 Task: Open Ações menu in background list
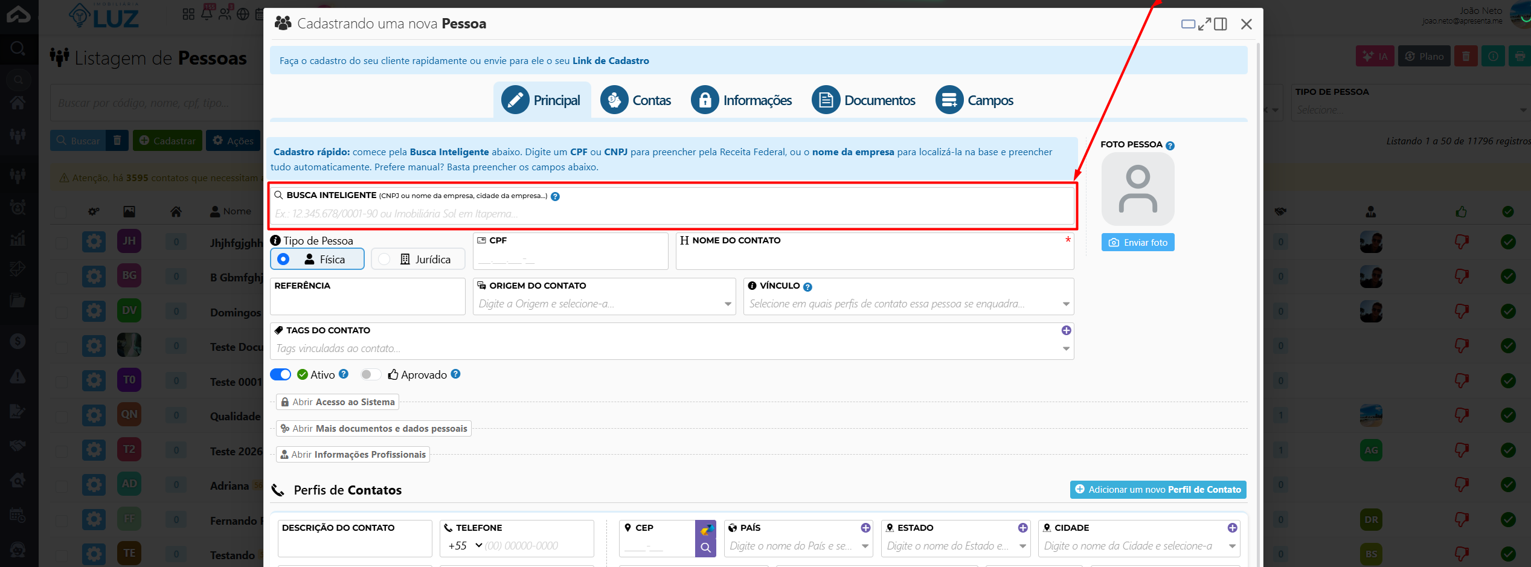tap(233, 141)
